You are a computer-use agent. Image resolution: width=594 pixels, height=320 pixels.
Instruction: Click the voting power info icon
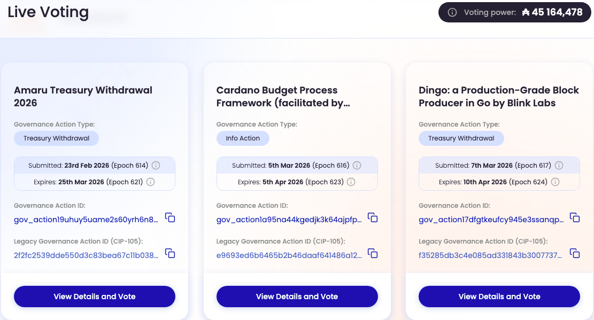[x=452, y=12]
